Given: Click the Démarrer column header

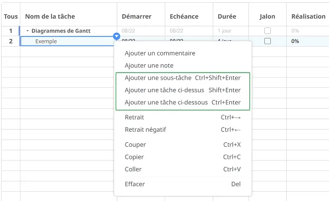Looking at the screenshot, I should click(137, 16).
